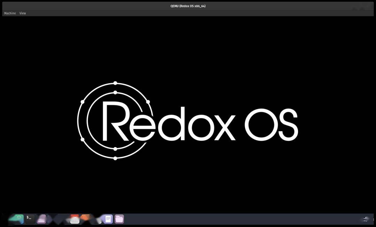Click the QEMU window title bar
Viewport: 376px width, 227px height.
(x=188, y=6)
